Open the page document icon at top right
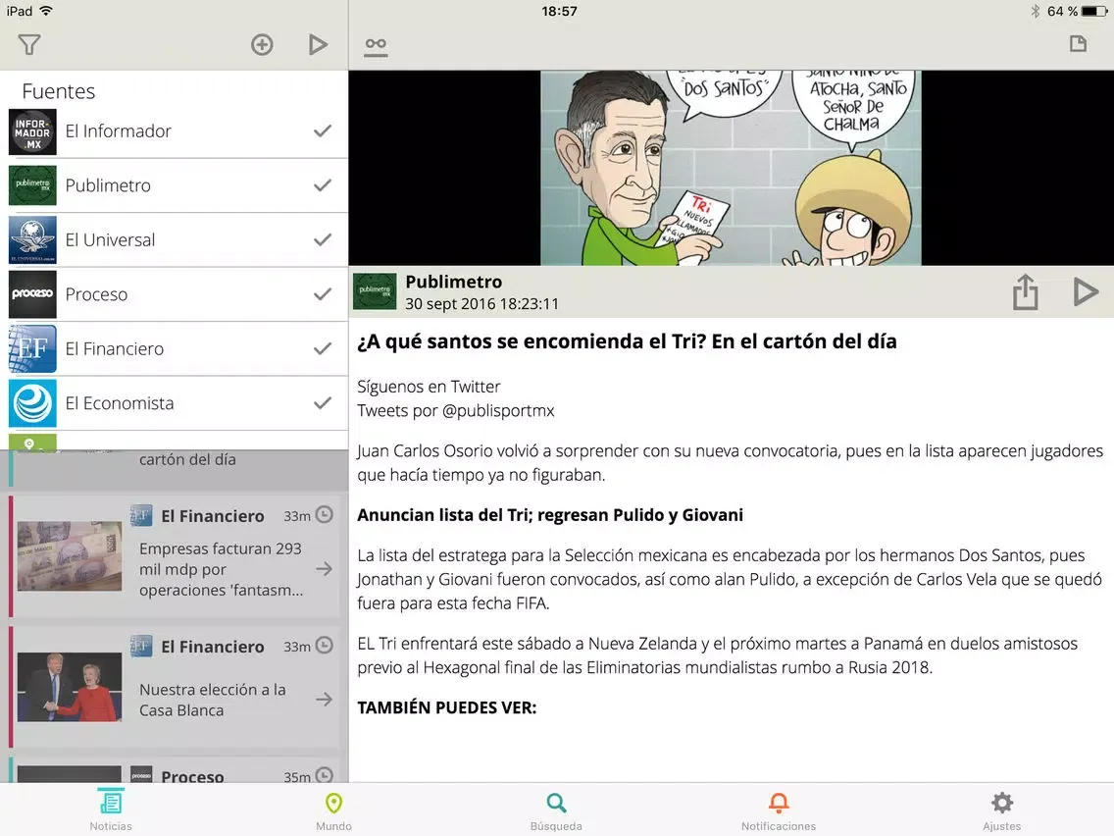1114x836 pixels. click(1078, 44)
